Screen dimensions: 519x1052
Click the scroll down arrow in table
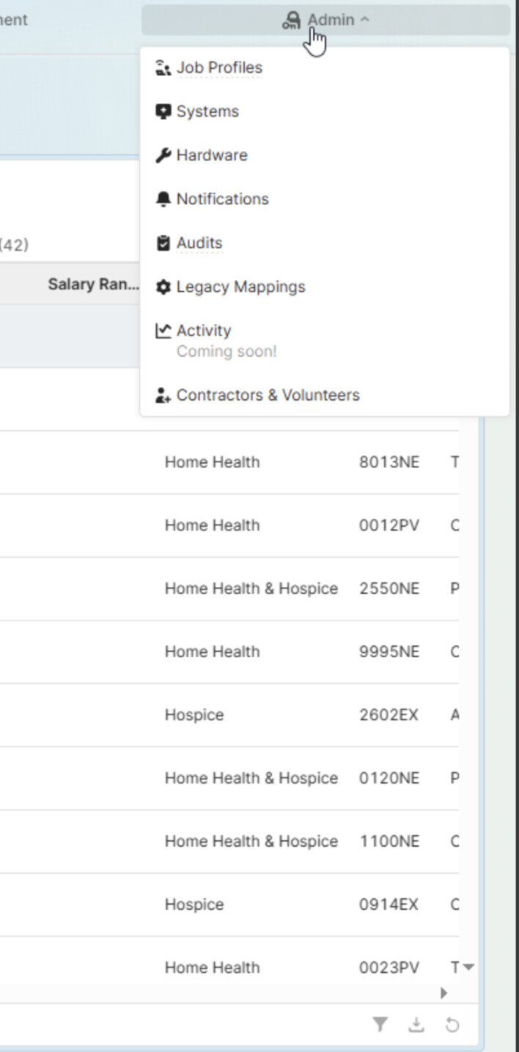(x=468, y=968)
